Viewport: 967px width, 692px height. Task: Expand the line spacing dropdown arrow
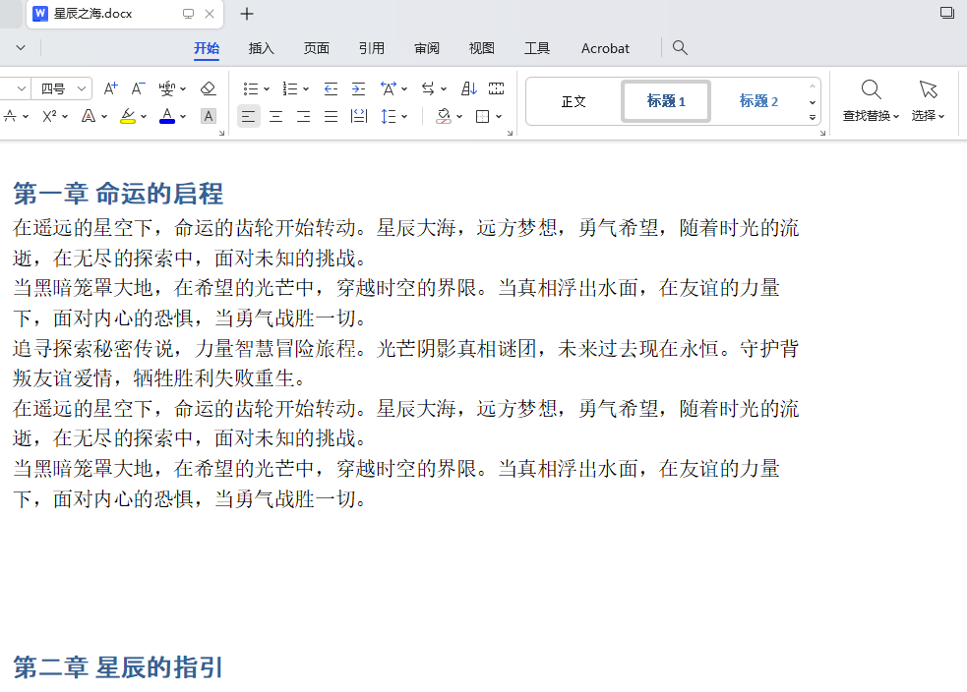(x=404, y=116)
